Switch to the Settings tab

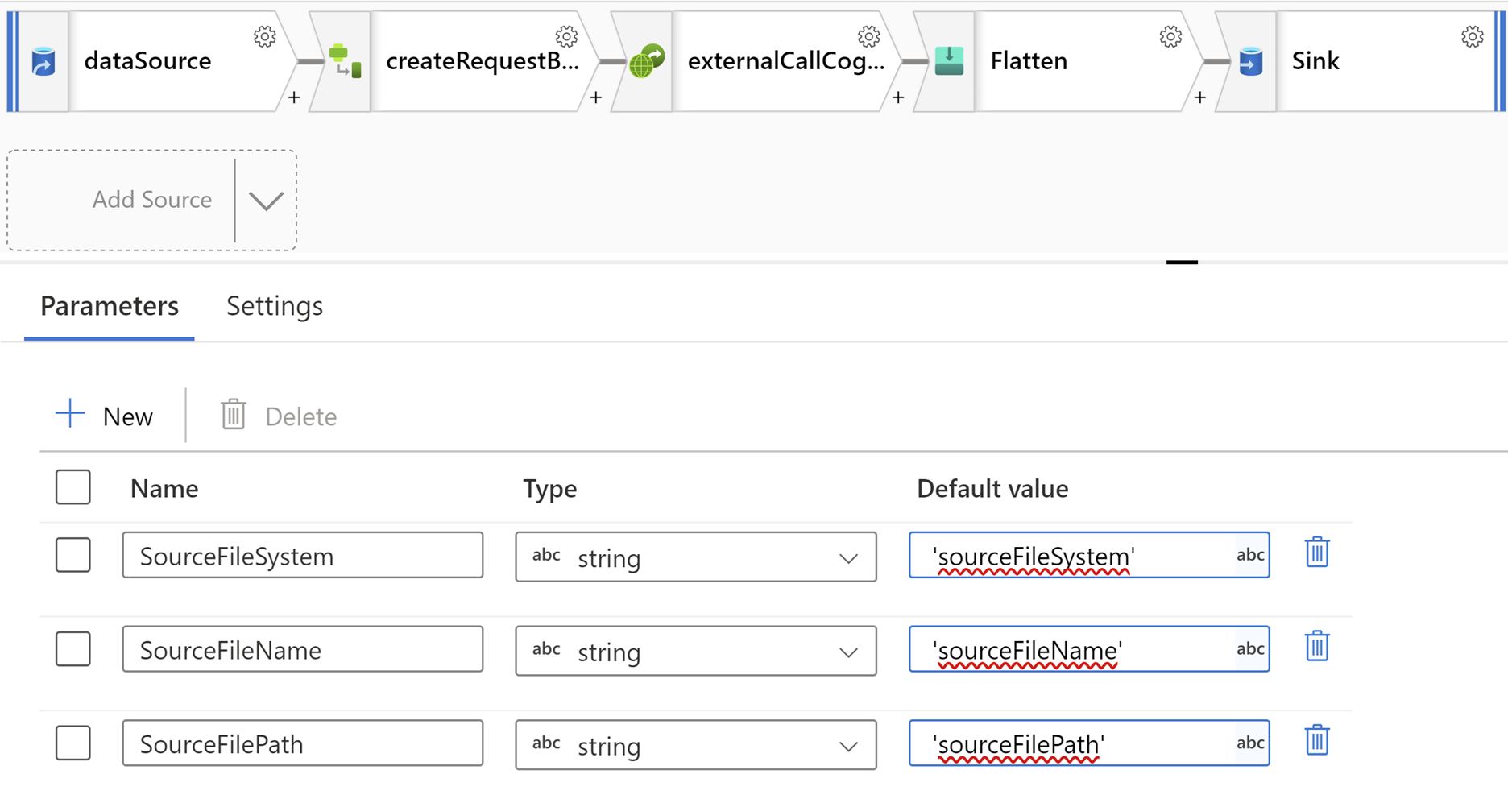pos(274,306)
